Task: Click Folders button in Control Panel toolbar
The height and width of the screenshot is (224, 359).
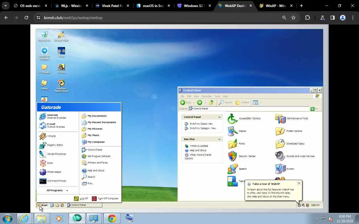Action: click(x=242, y=102)
